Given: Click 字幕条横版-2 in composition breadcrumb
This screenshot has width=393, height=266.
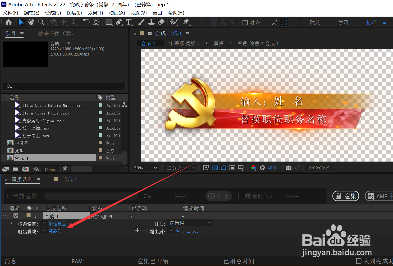Looking at the screenshot, I should [x=184, y=43].
